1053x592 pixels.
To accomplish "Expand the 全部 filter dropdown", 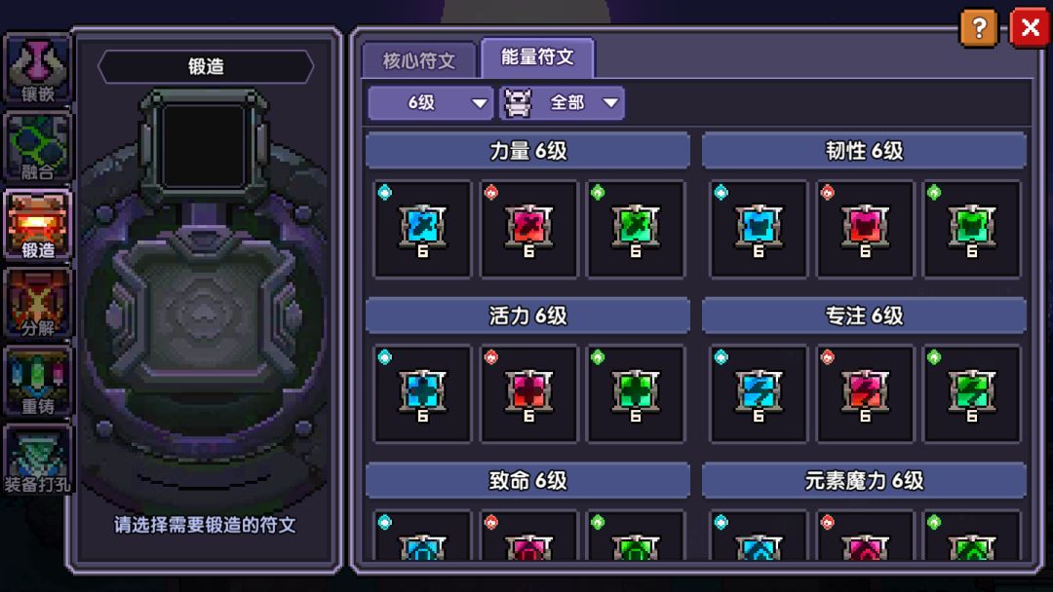I will pyautogui.click(x=563, y=102).
